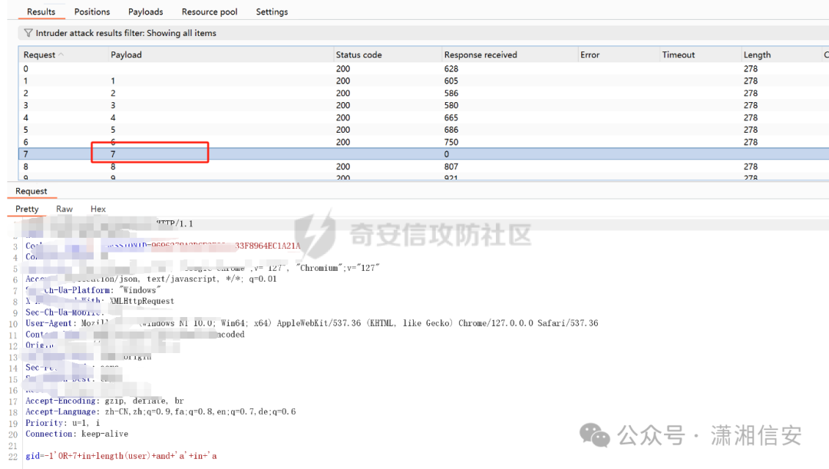This screenshot has width=829, height=469.
Task: Switch request view to Pretty
Action: [x=27, y=209]
